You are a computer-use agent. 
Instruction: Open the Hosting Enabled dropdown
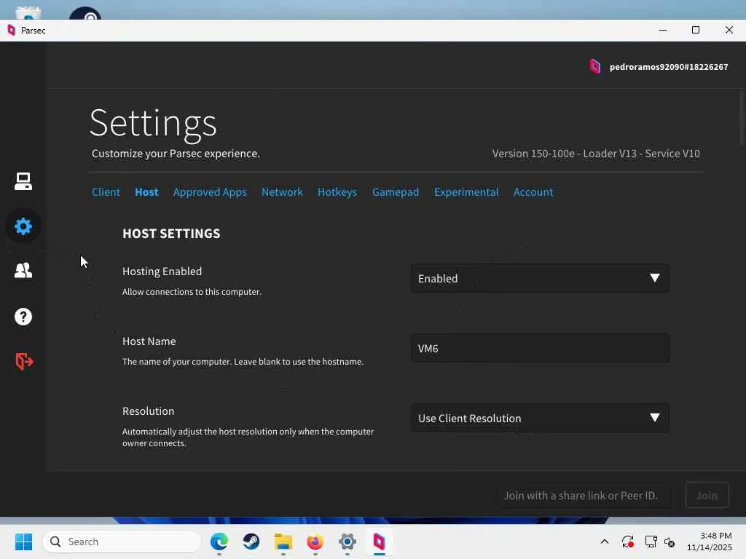[x=540, y=278]
